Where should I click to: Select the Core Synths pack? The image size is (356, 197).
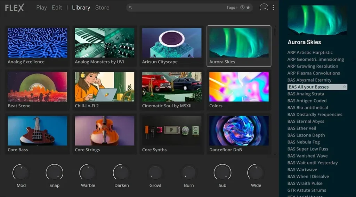coord(172,134)
